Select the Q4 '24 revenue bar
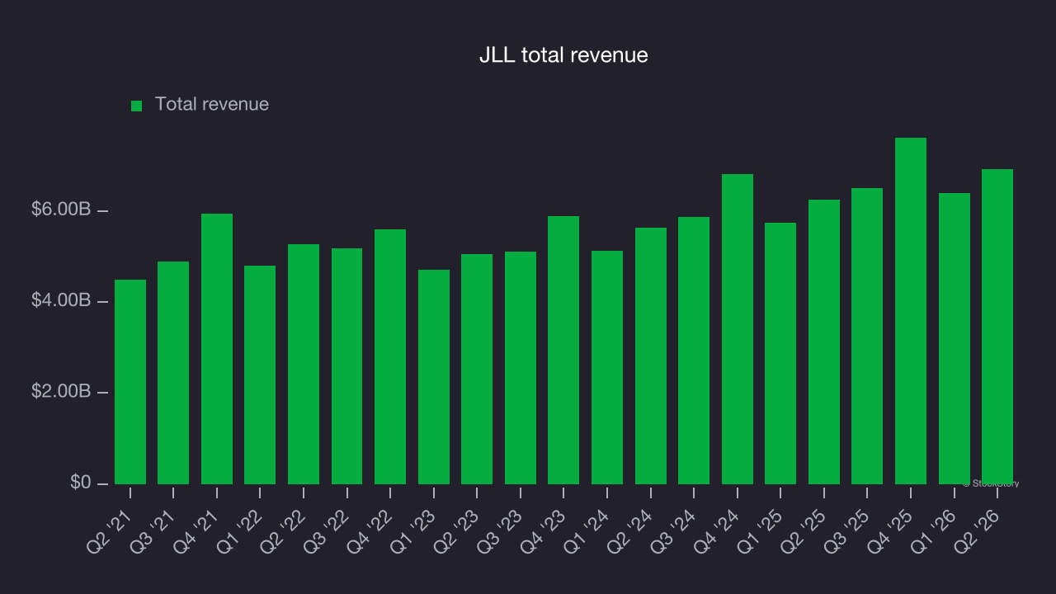 click(x=738, y=329)
